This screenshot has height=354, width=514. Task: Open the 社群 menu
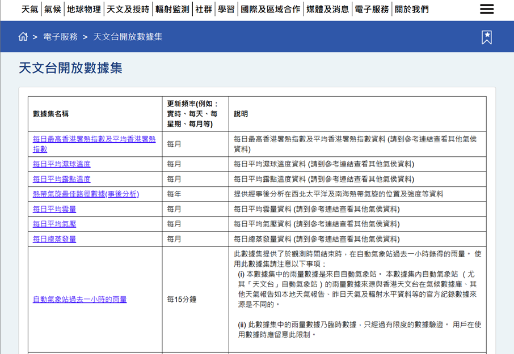(x=204, y=10)
